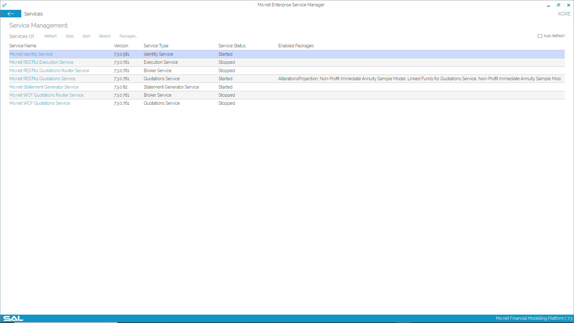Viewport: 574px width, 323px height.
Task: Click the Service Status column header
Action: pos(232,46)
